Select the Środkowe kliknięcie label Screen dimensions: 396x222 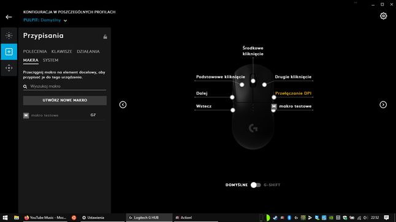point(253,51)
